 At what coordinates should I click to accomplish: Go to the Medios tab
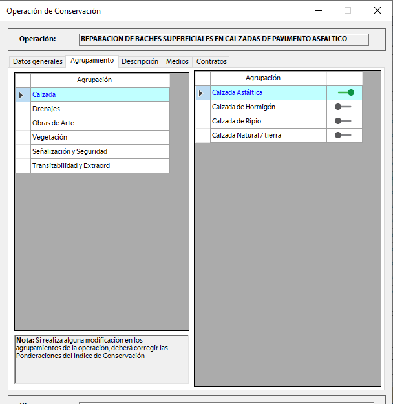pyautogui.click(x=177, y=61)
